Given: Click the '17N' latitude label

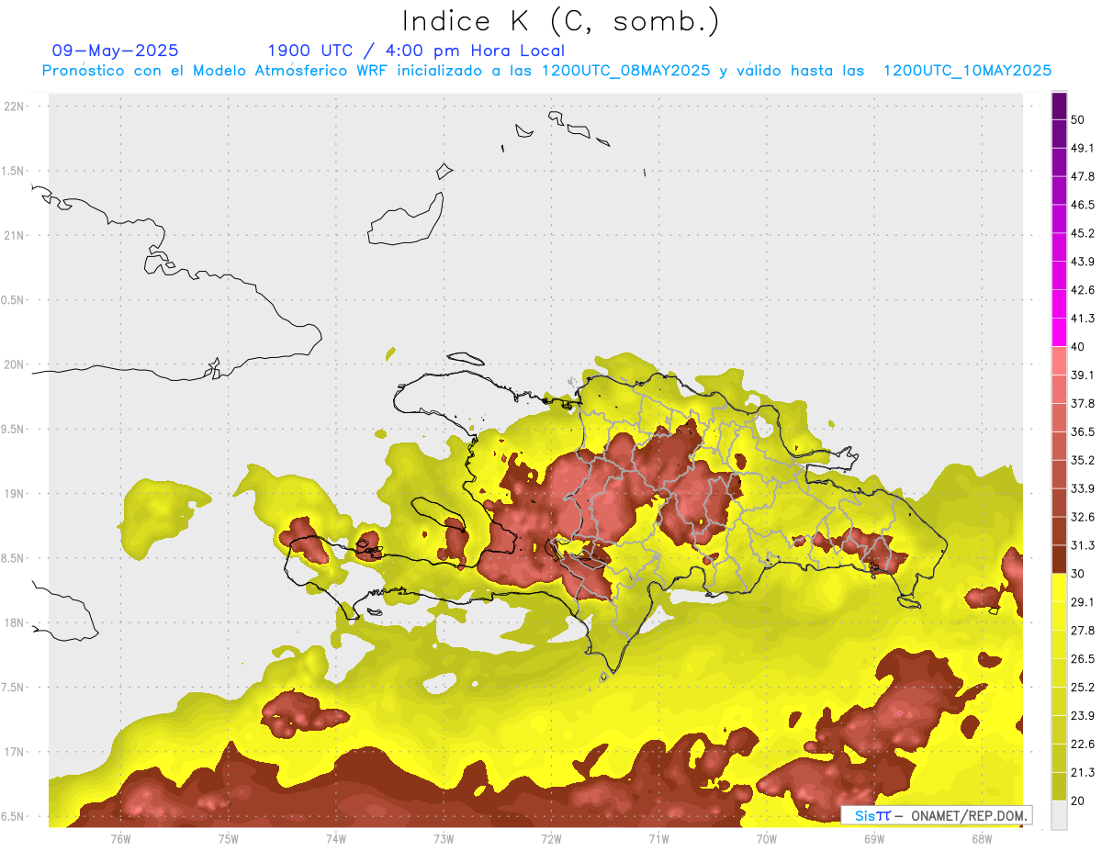Looking at the screenshot, I should tap(15, 752).
